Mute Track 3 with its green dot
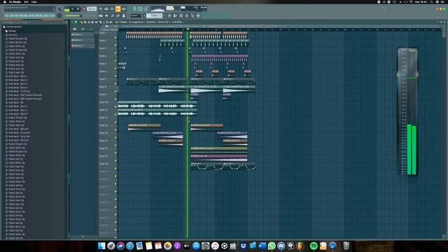The height and width of the screenshot is (252, 448). click(x=115, y=53)
